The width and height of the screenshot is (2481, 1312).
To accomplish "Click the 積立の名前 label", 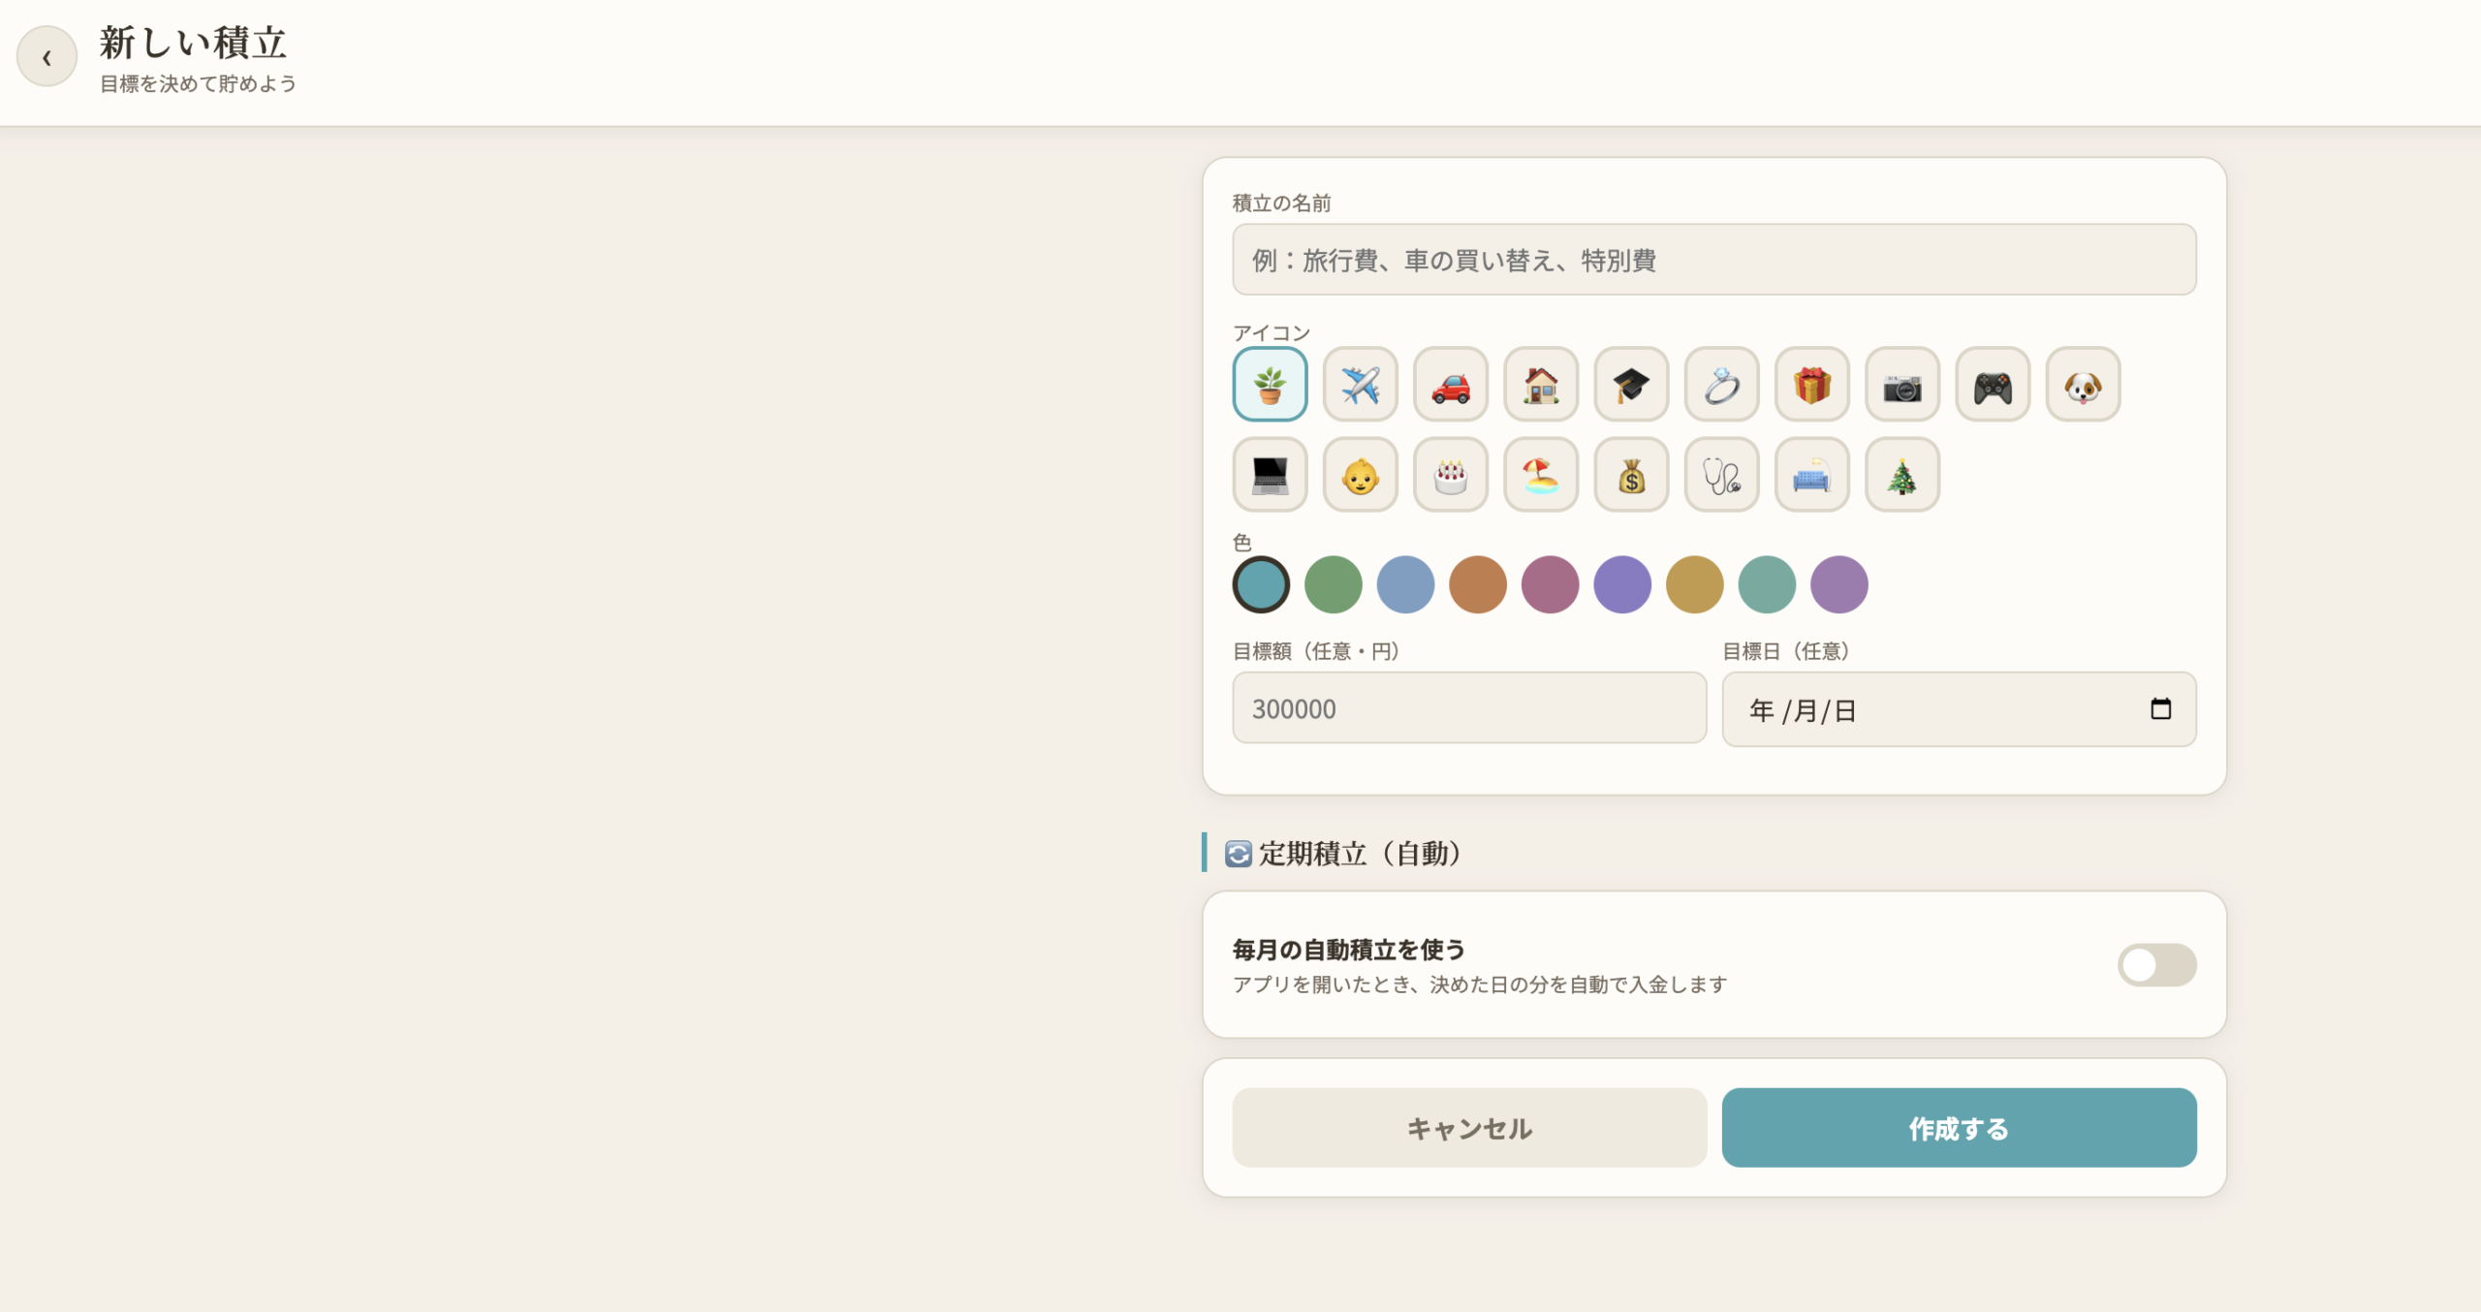I will tap(1281, 203).
